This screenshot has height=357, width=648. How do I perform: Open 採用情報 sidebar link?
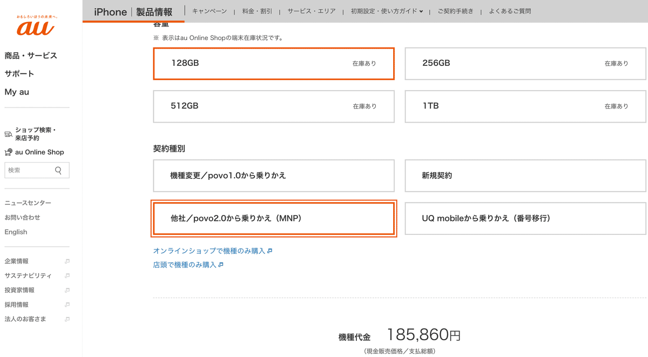click(17, 305)
